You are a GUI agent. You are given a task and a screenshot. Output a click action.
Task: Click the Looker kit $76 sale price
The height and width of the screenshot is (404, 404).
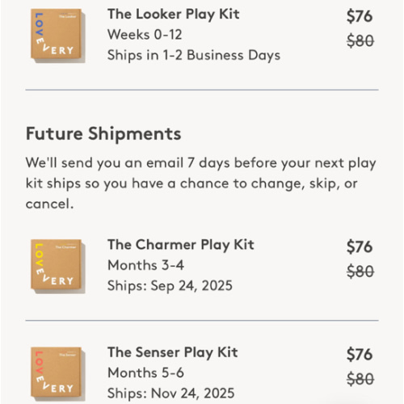(x=360, y=16)
